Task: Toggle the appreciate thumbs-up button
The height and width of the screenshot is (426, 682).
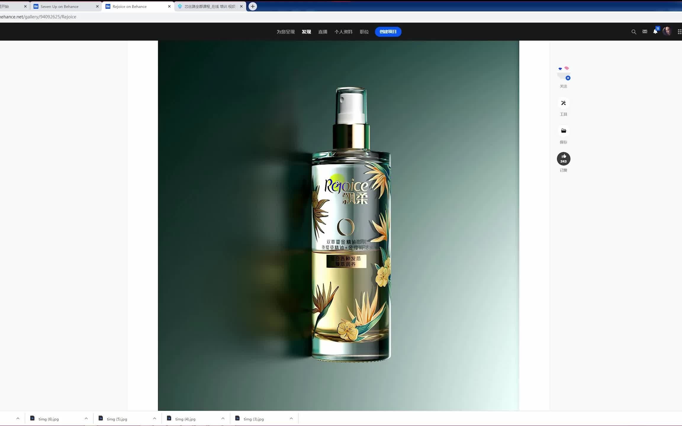Action: 564,159
